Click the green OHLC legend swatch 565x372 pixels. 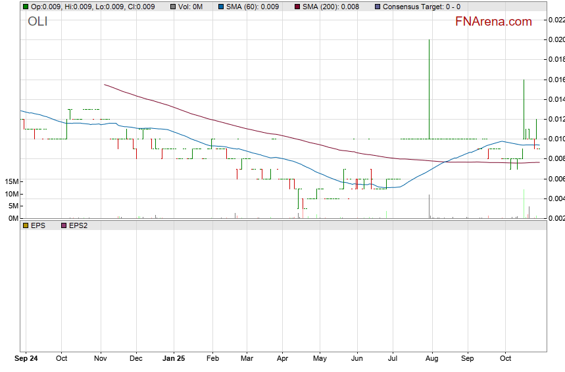coord(26,7)
